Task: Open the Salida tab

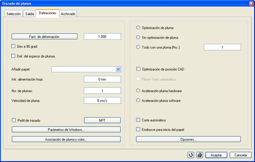Action: coord(29,14)
